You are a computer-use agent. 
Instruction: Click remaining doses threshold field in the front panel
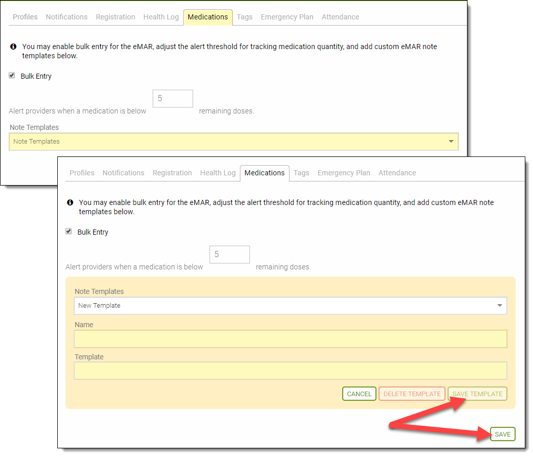pyautogui.click(x=230, y=255)
